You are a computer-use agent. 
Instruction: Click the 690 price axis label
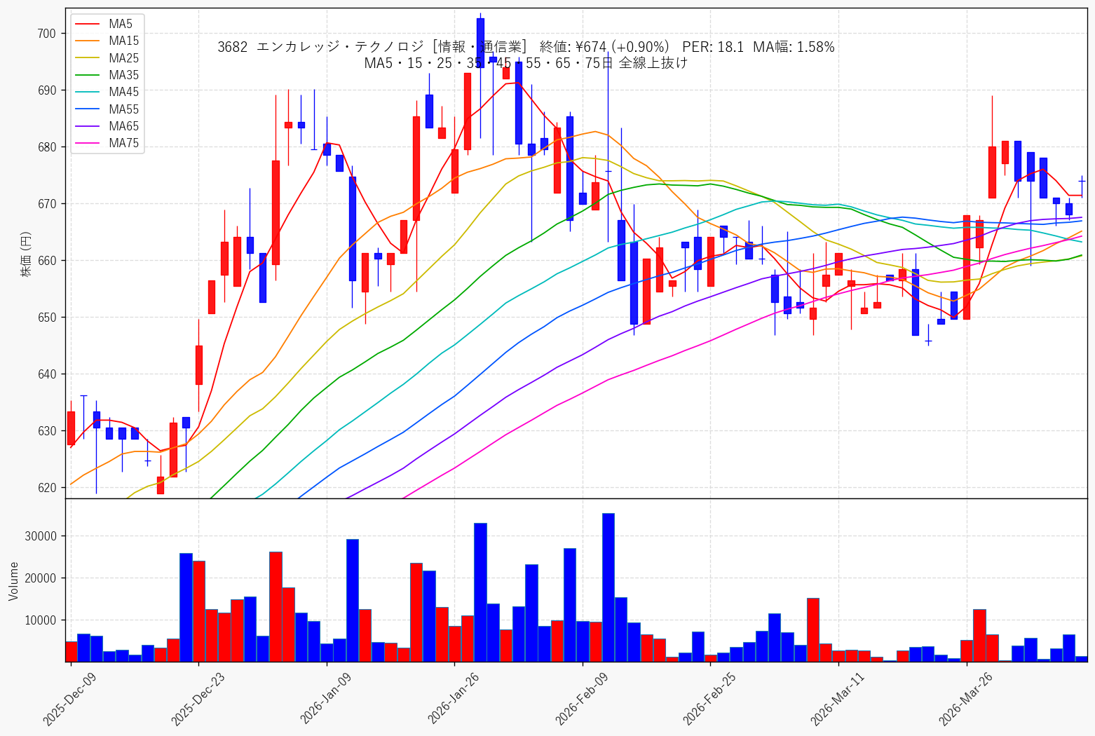pos(46,90)
